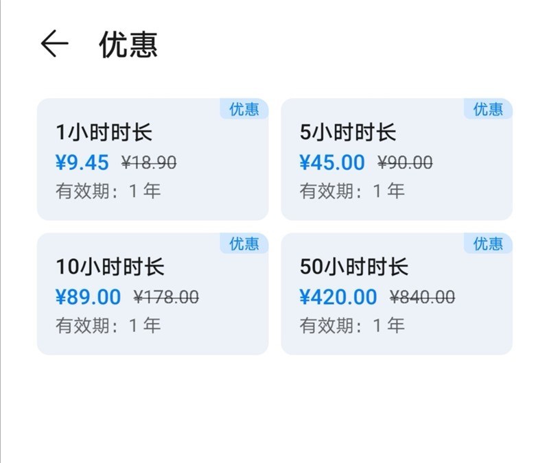The image size is (549, 463).
Task: Click the crossed-out ¥18.90 original price
Action: coord(149,163)
